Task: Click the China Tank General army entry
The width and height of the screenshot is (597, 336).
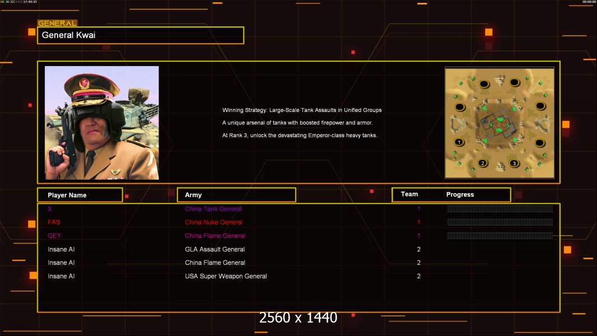Action: [x=213, y=209]
